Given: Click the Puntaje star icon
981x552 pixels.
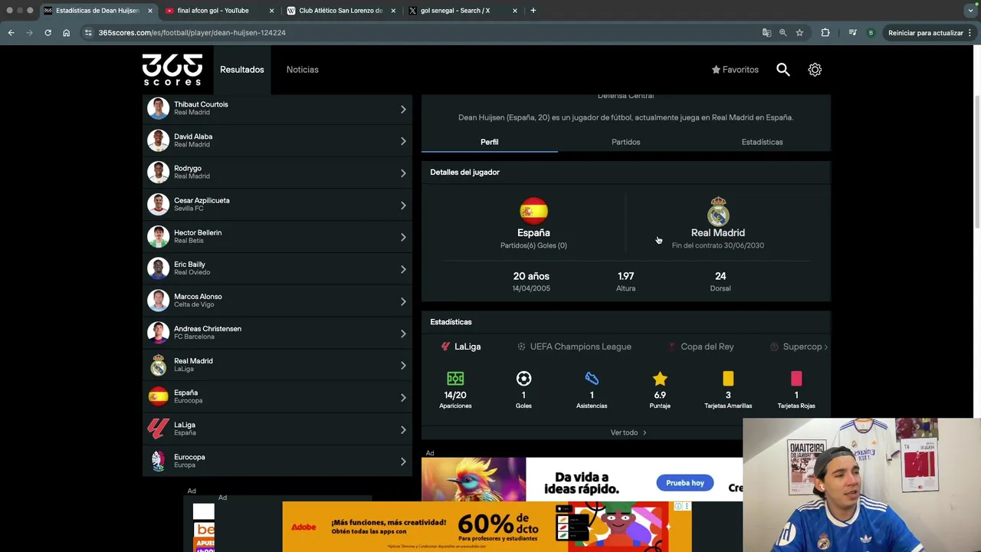Looking at the screenshot, I should [x=660, y=378].
